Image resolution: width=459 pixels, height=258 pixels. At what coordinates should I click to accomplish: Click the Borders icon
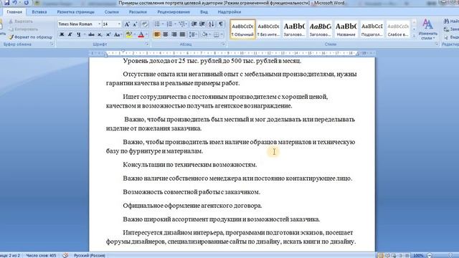[x=216, y=34]
